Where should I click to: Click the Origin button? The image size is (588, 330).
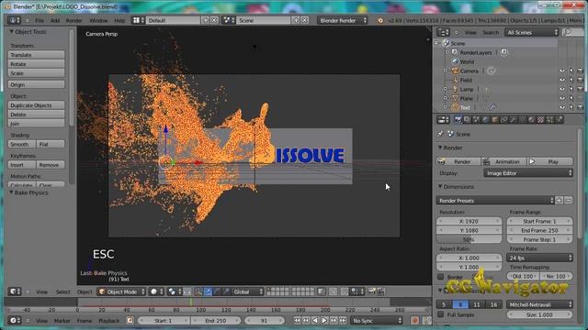coord(36,84)
